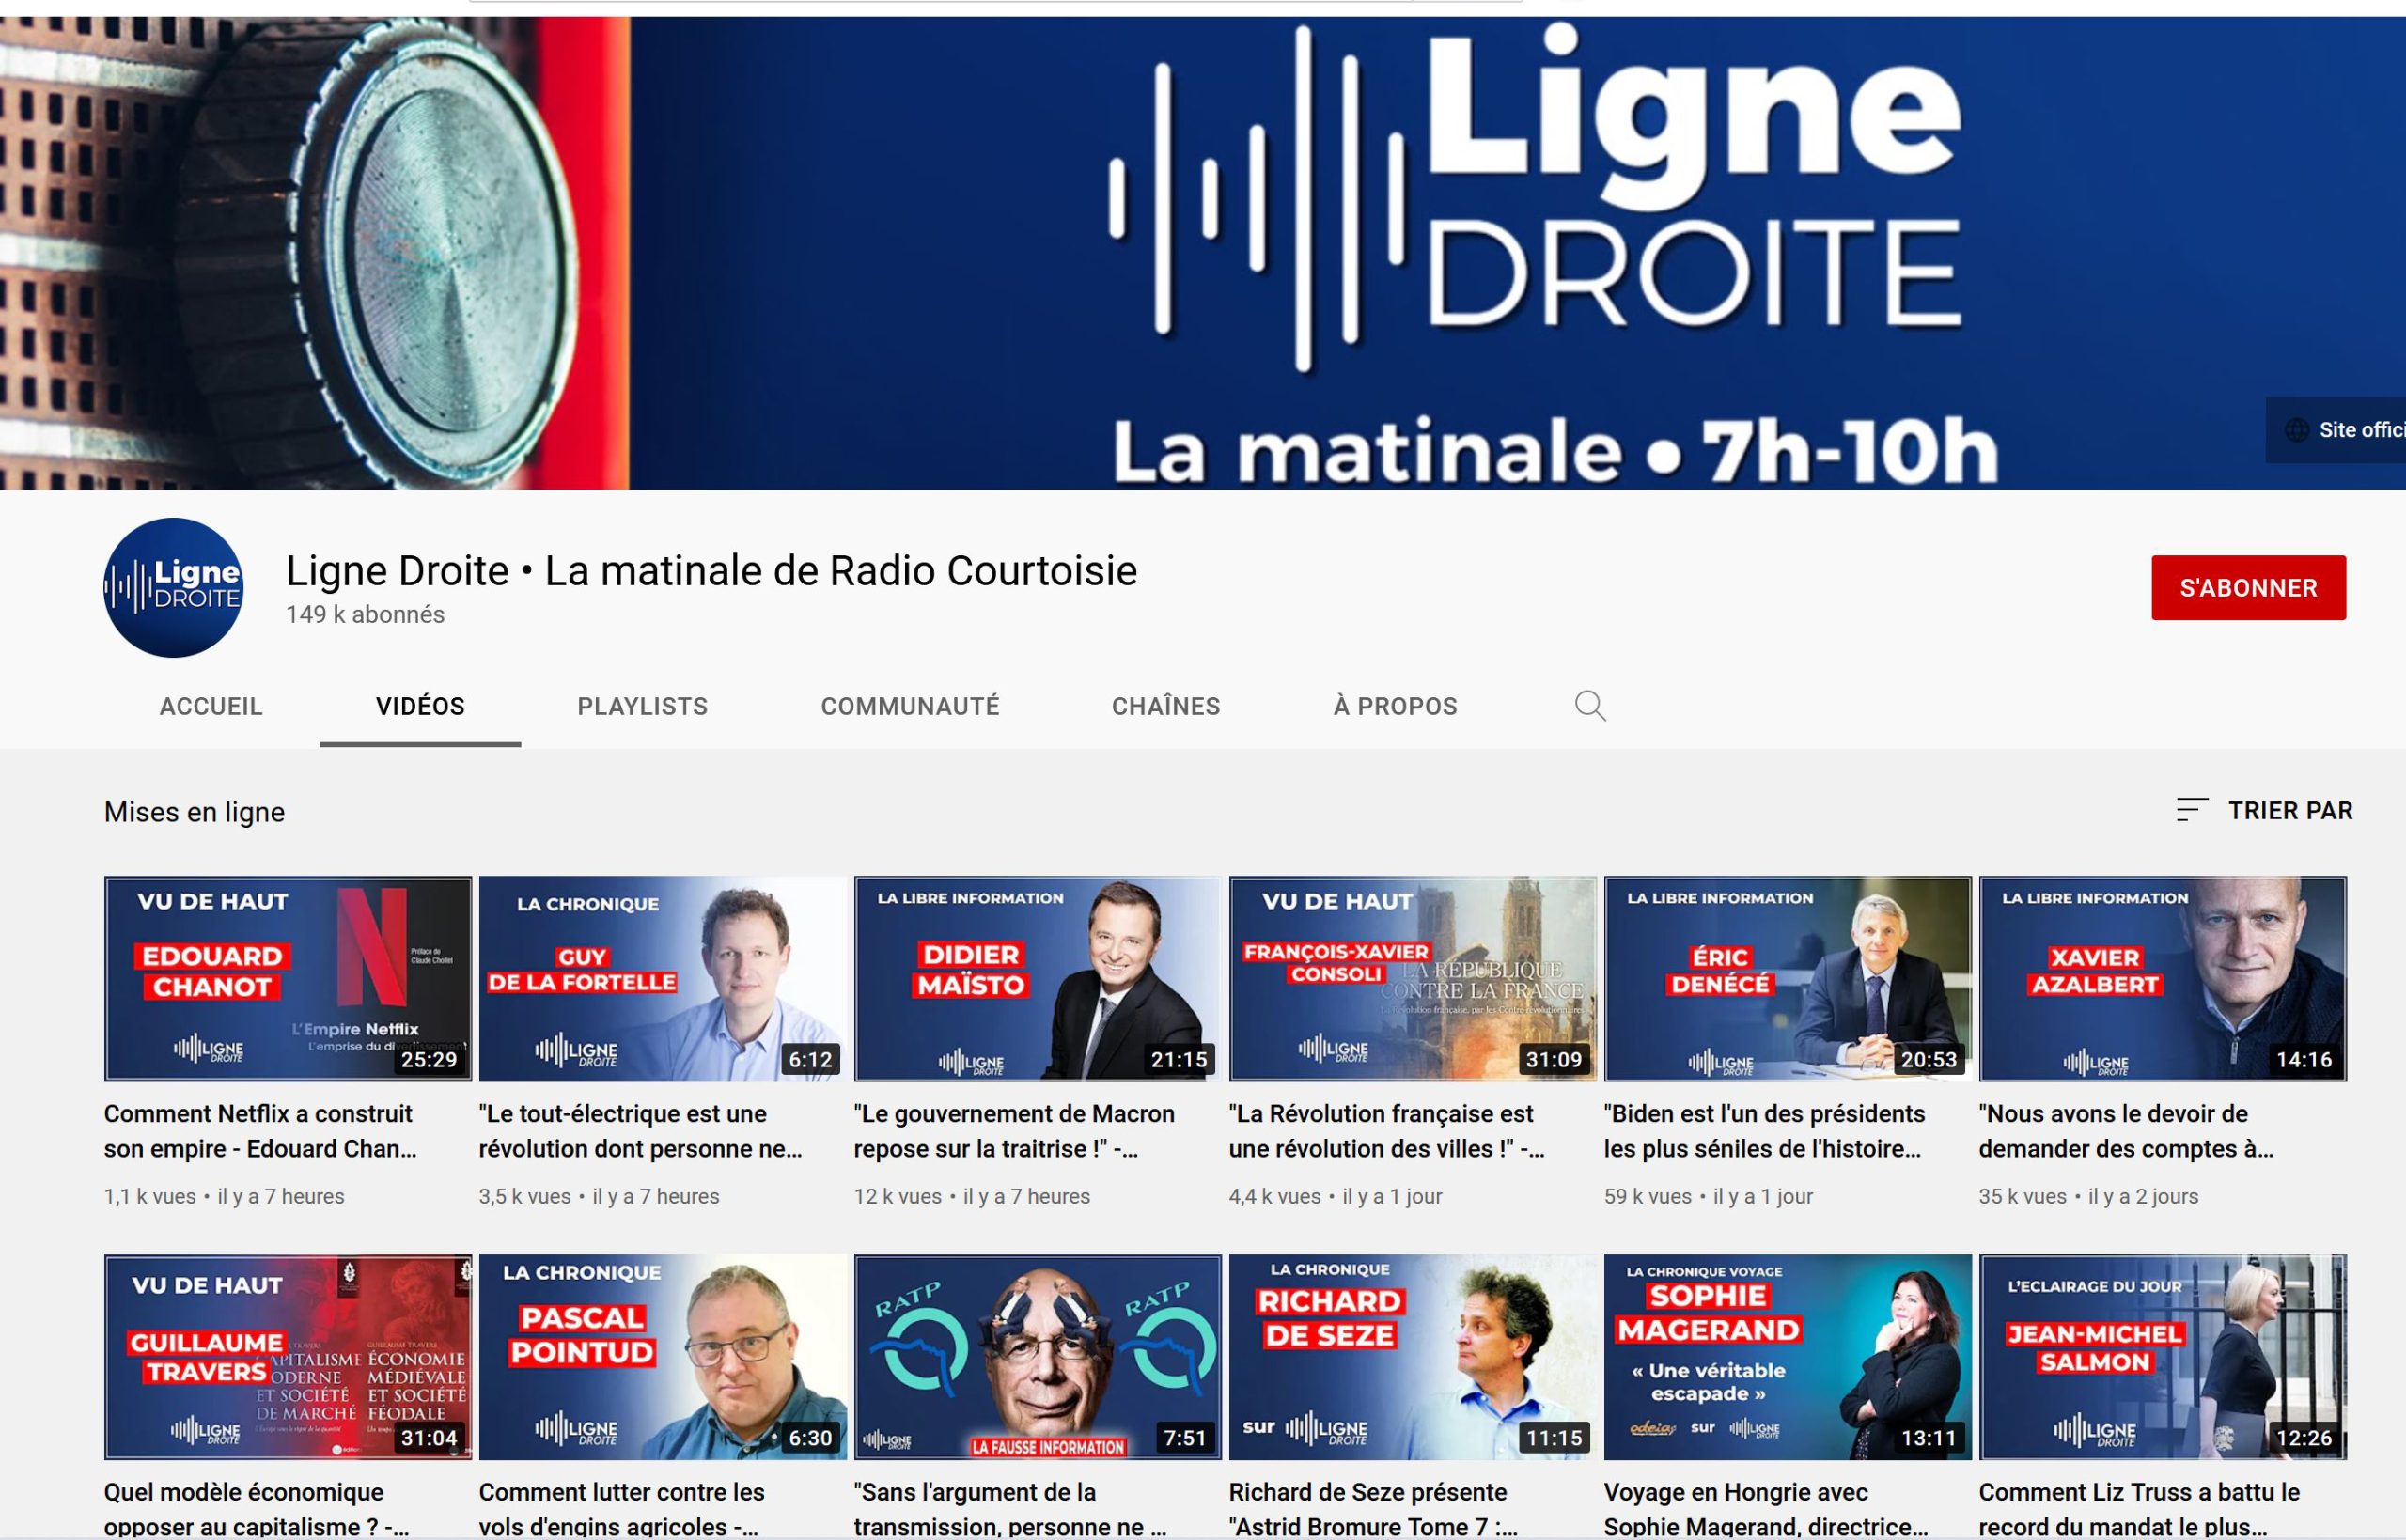
Task: Click title 'Nous avons le devoir de demander'
Action: [x=2126, y=1131]
